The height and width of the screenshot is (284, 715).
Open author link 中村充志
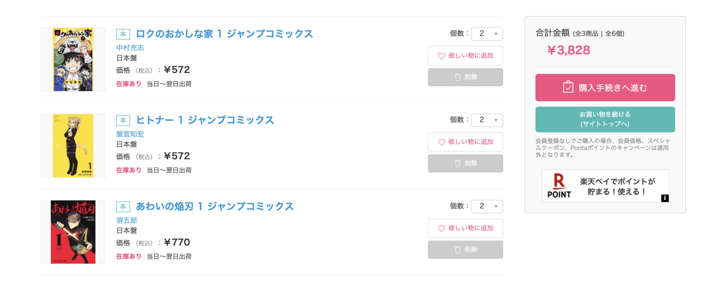click(130, 48)
